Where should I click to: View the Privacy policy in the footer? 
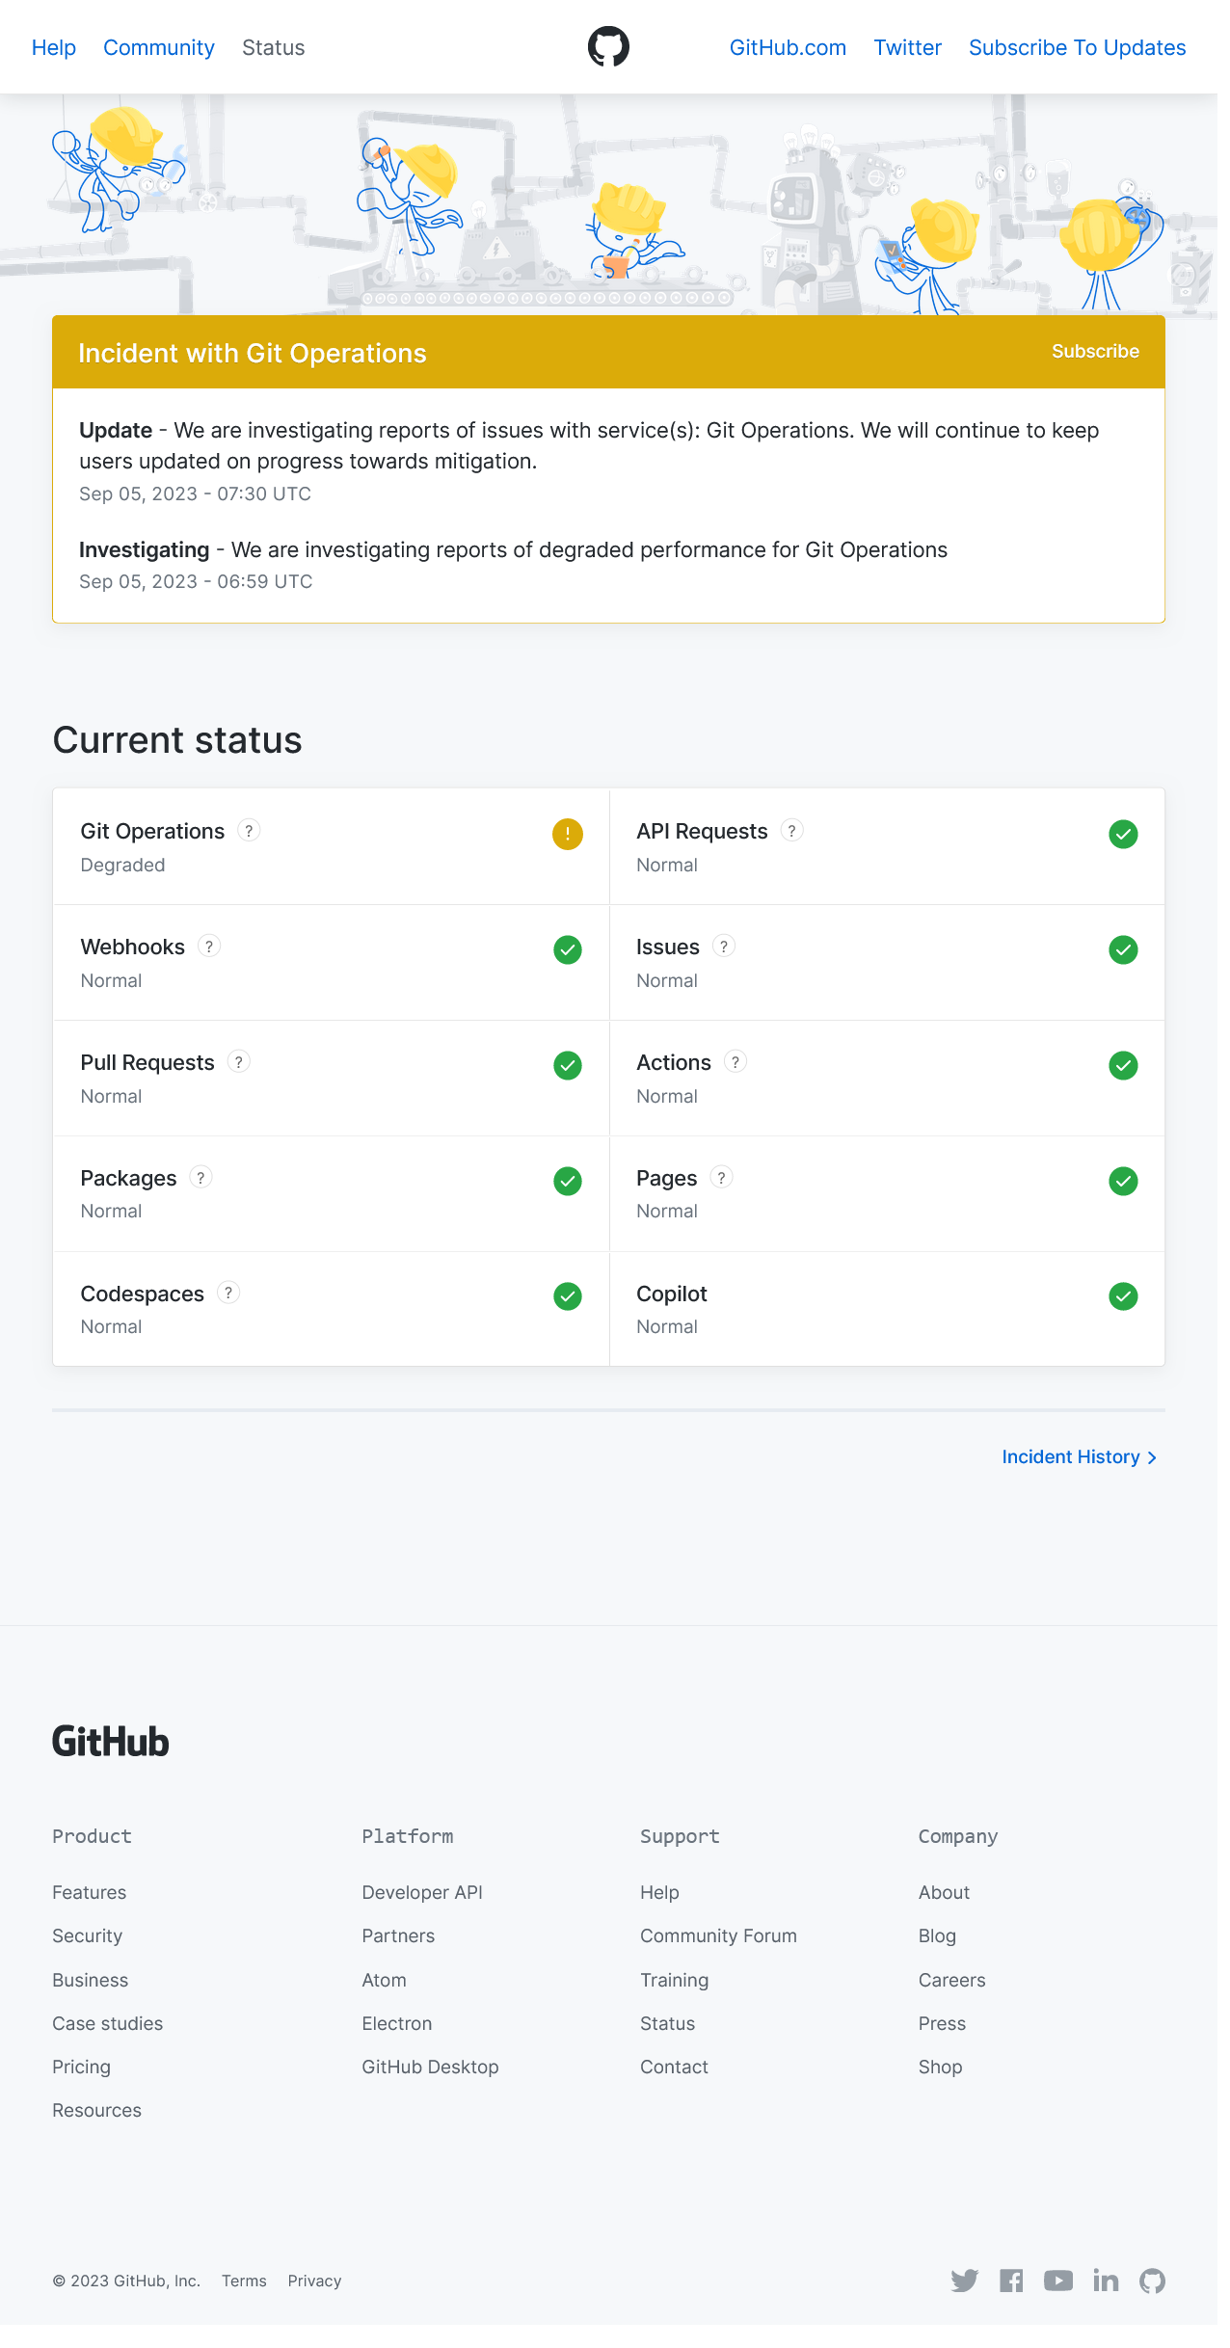coord(313,2281)
